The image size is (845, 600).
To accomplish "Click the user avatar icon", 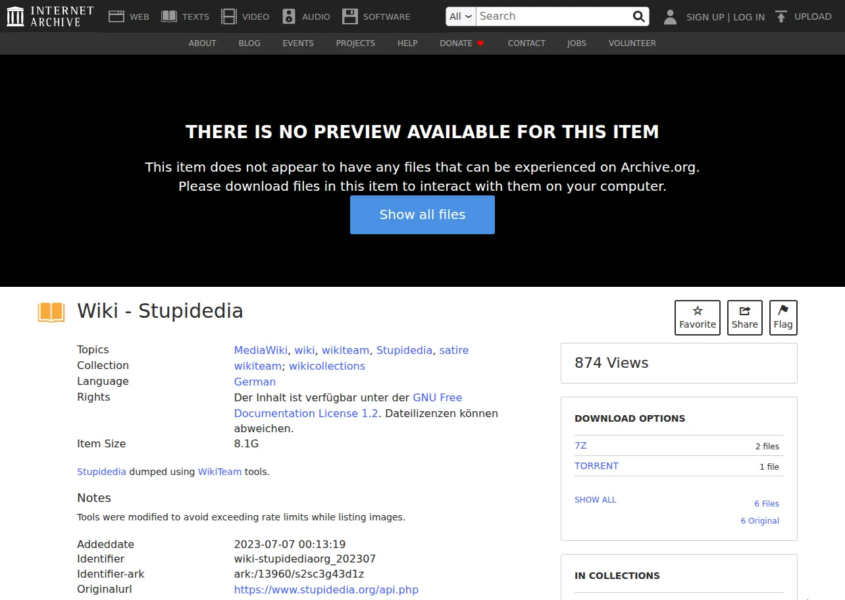I will click(x=670, y=17).
